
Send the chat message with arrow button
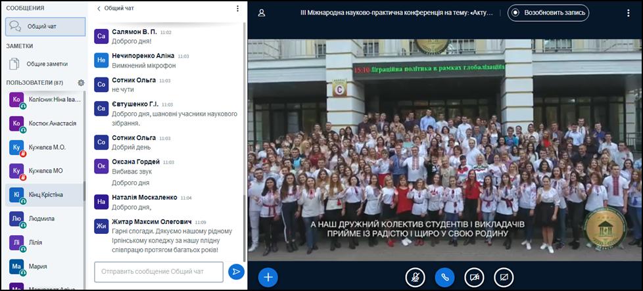236,272
